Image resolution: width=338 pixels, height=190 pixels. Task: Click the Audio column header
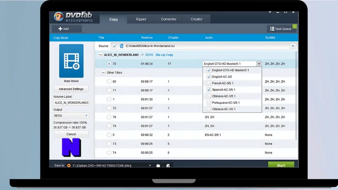(x=209, y=38)
